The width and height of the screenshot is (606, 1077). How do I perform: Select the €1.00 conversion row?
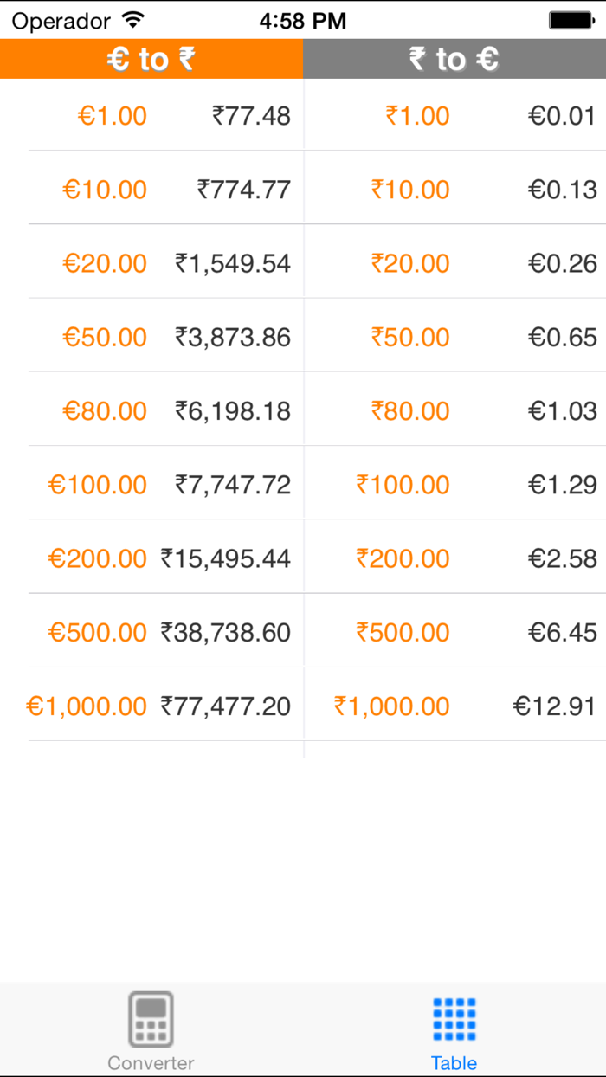click(151, 114)
